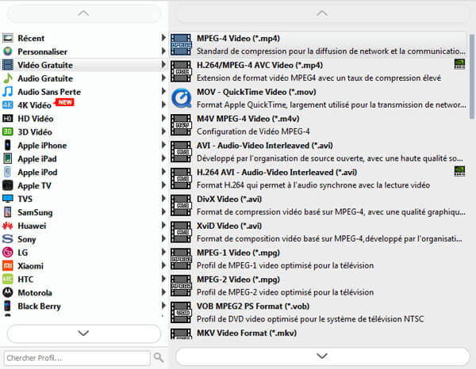Image resolution: width=476 pixels, height=369 pixels.
Task: Choose MPEG-4 Video (*.mp4) format
Action: tap(317, 44)
